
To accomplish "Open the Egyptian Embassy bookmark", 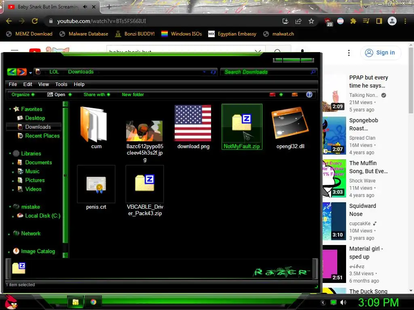I will coord(232,34).
